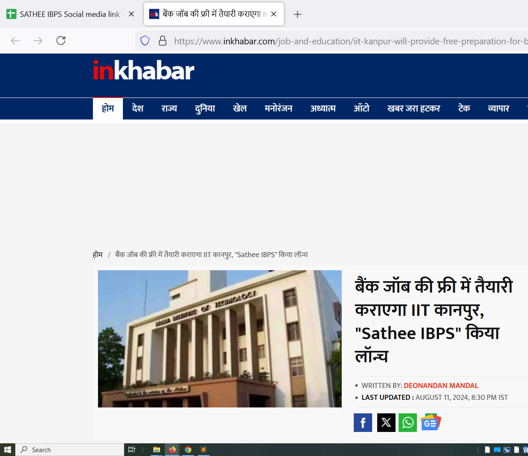Open the मनोरंजन section

tap(278, 109)
